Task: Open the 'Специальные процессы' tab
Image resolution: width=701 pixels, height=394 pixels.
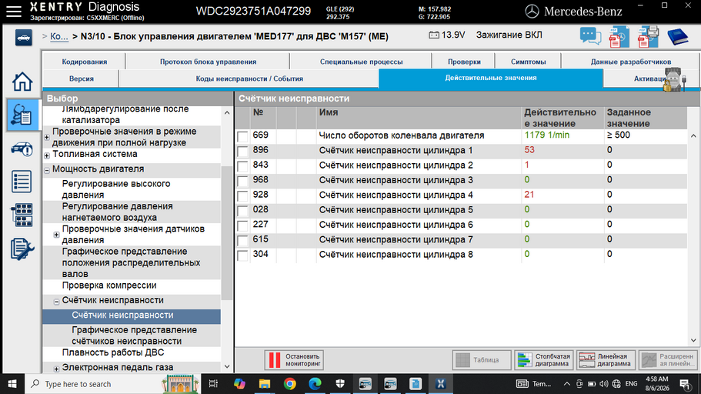Action: click(x=361, y=62)
